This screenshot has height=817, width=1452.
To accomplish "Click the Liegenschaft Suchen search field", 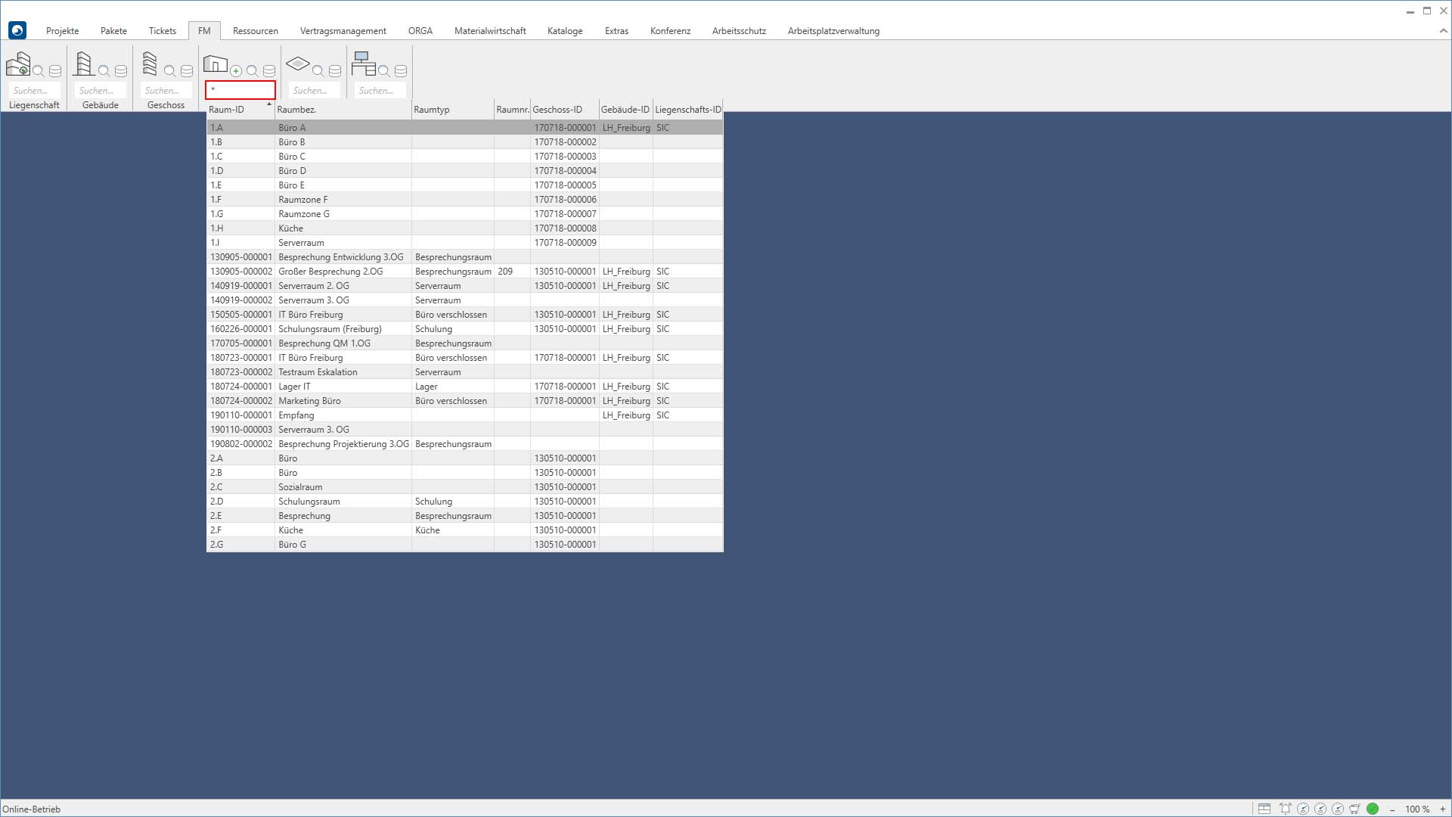I will (x=33, y=91).
